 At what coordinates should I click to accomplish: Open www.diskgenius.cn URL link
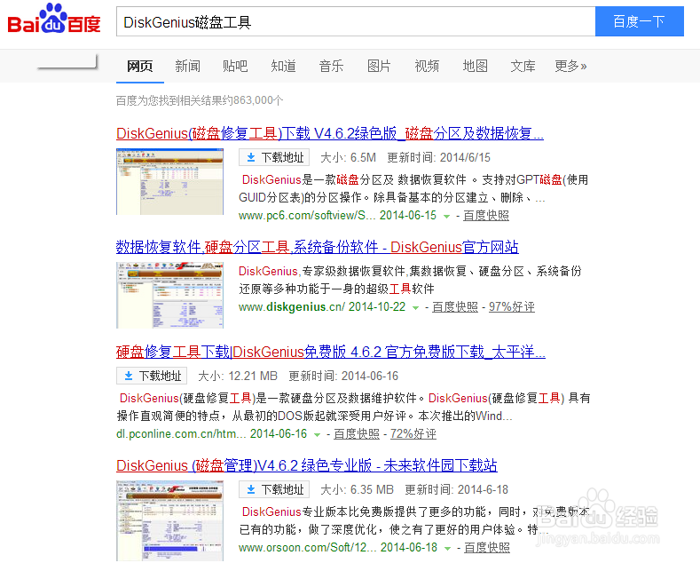coord(292,307)
